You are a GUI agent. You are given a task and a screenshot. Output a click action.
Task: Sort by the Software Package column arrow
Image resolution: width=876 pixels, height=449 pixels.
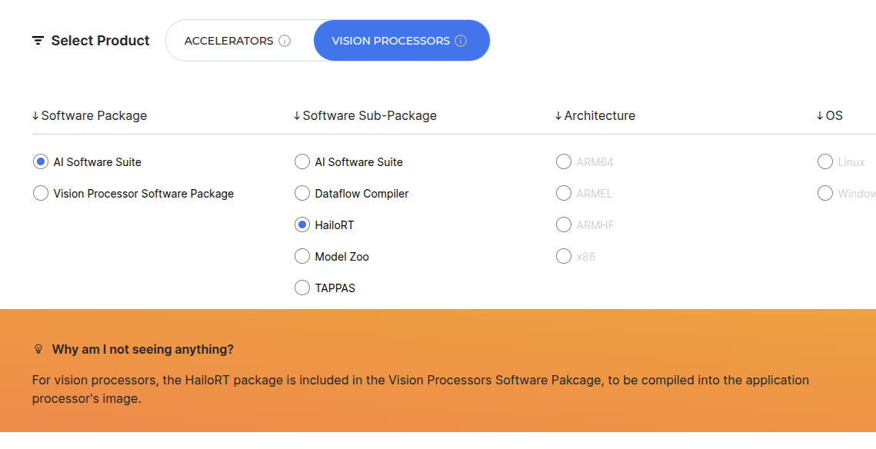[x=35, y=116]
